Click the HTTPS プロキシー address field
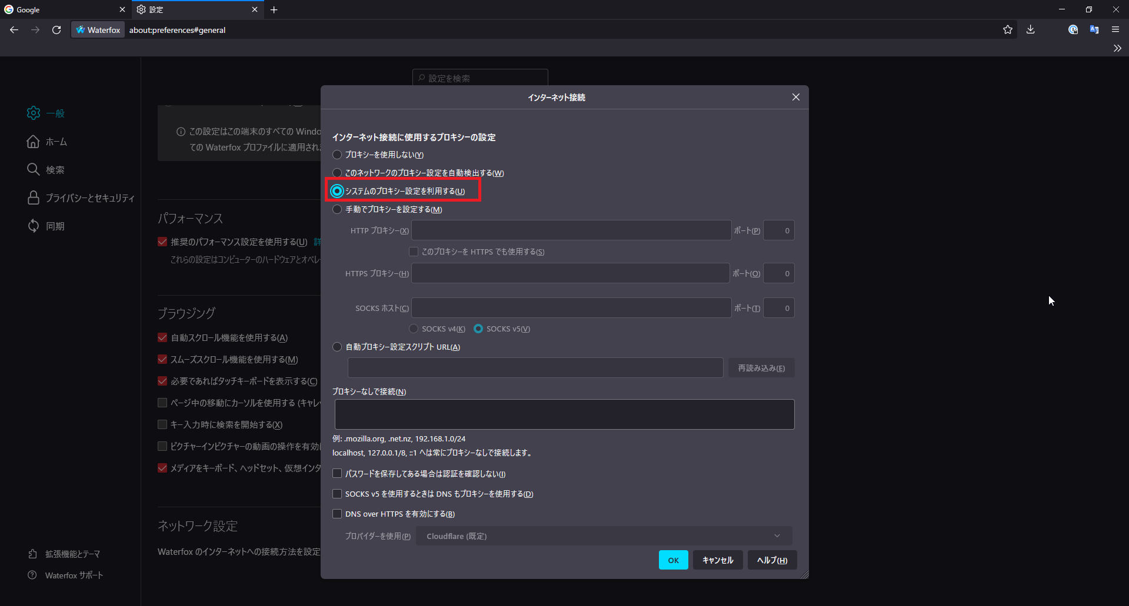 tap(571, 273)
